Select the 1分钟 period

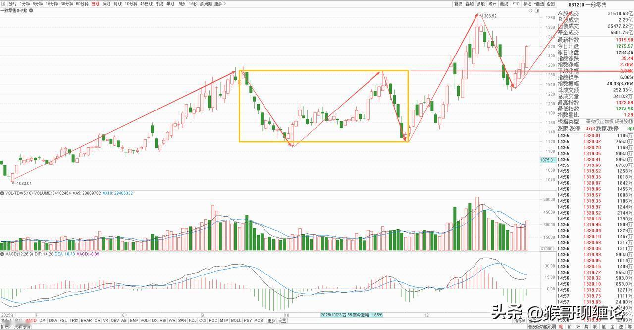tap(25, 4)
